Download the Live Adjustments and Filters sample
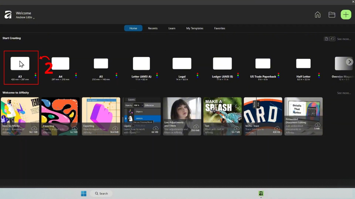355x199 pixels. coord(196,126)
